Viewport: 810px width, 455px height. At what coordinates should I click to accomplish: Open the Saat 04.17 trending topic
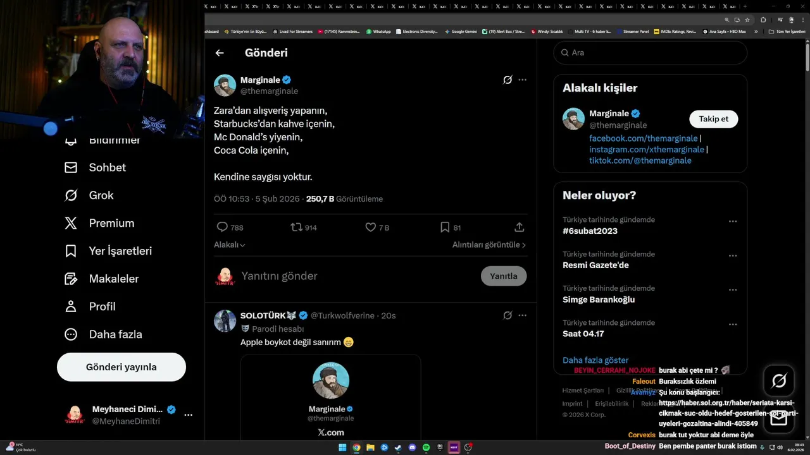[583, 334]
